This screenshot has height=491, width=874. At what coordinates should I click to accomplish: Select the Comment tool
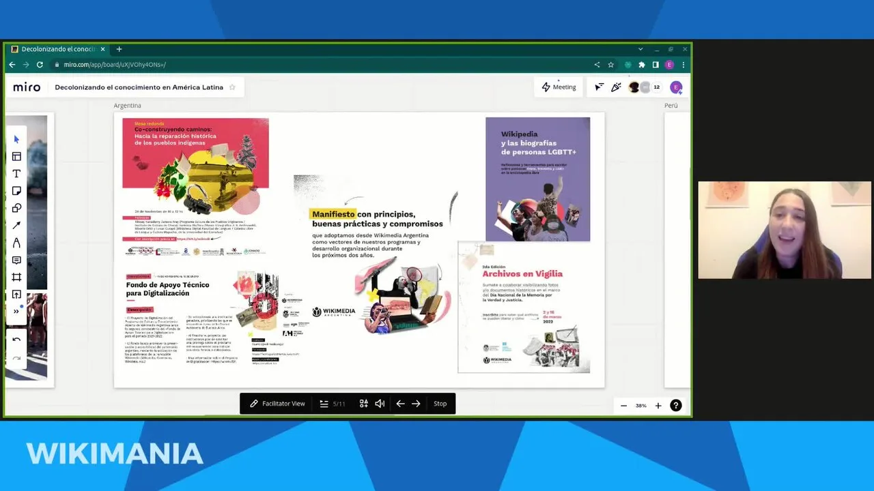[x=16, y=260]
